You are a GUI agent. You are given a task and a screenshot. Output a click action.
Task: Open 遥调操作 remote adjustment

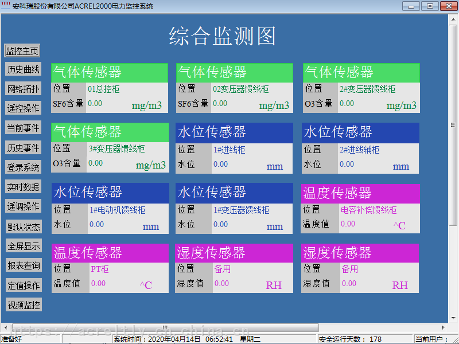pos(23,206)
